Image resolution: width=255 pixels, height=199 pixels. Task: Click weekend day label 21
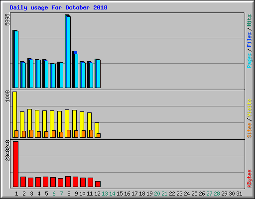[x=164, y=194]
